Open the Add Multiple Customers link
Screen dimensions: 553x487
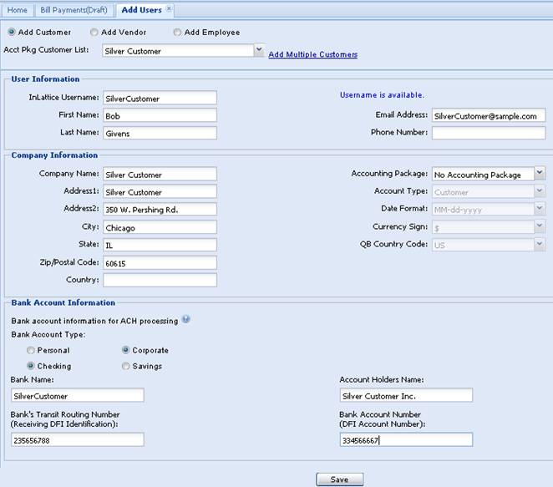312,55
